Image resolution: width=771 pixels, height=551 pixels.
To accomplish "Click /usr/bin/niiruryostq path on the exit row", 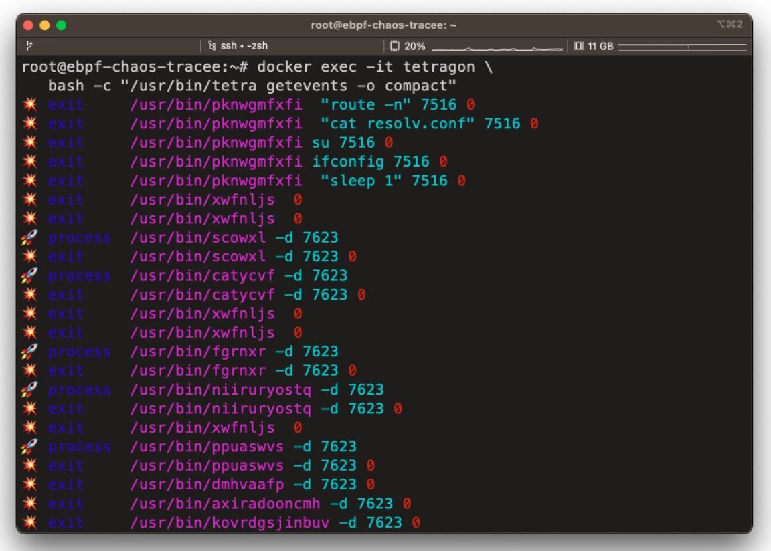I will pos(221,409).
